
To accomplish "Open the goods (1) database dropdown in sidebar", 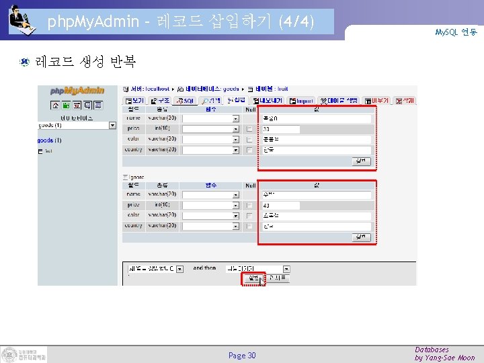I will click(x=77, y=125).
